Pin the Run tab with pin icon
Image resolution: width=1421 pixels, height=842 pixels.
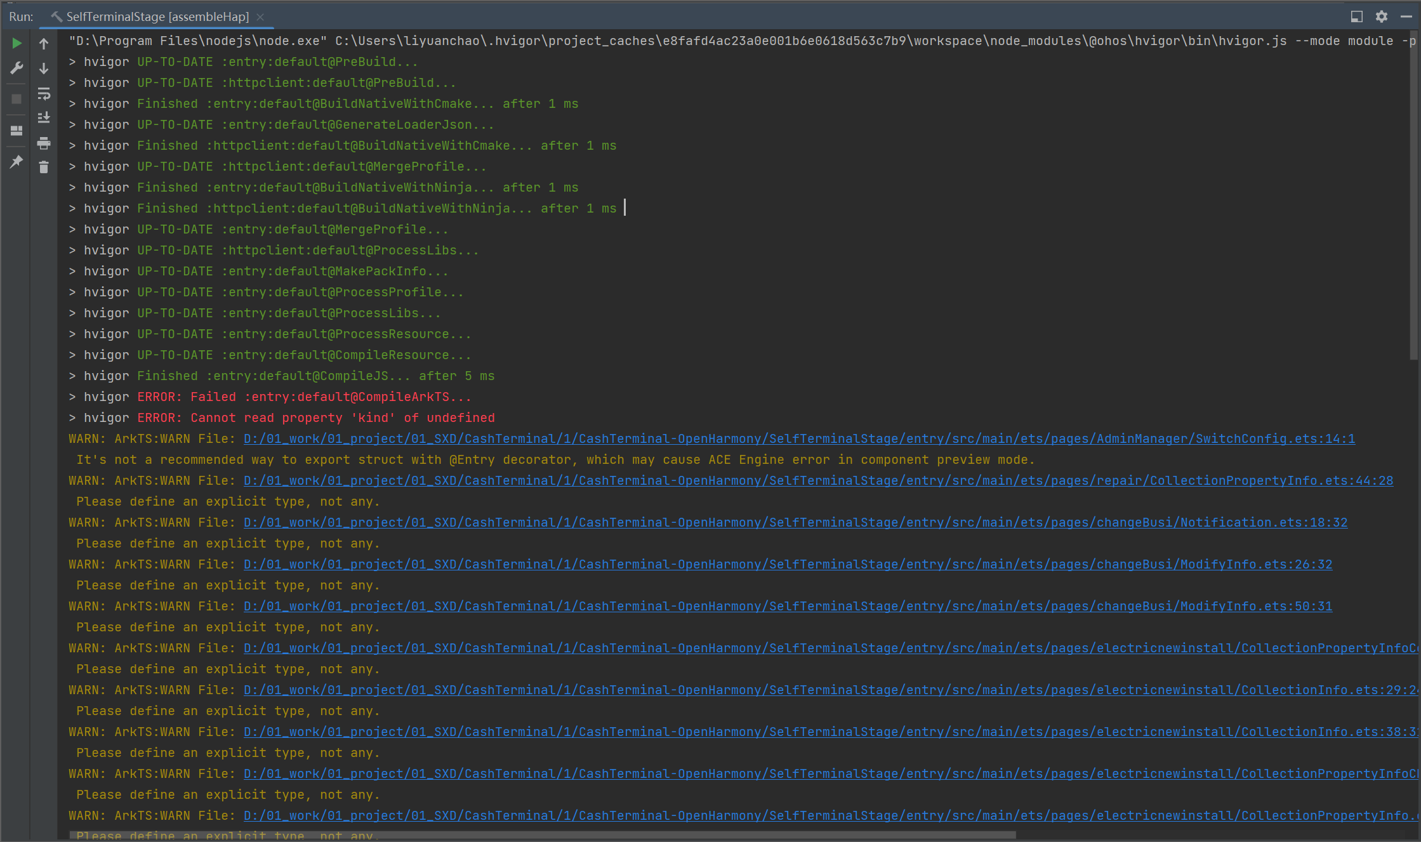pyautogui.click(x=17, y=162)
